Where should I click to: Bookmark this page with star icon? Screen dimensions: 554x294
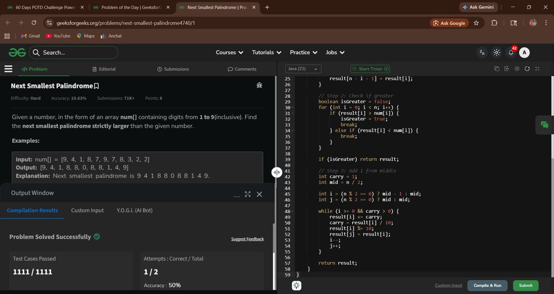[476, 23]
